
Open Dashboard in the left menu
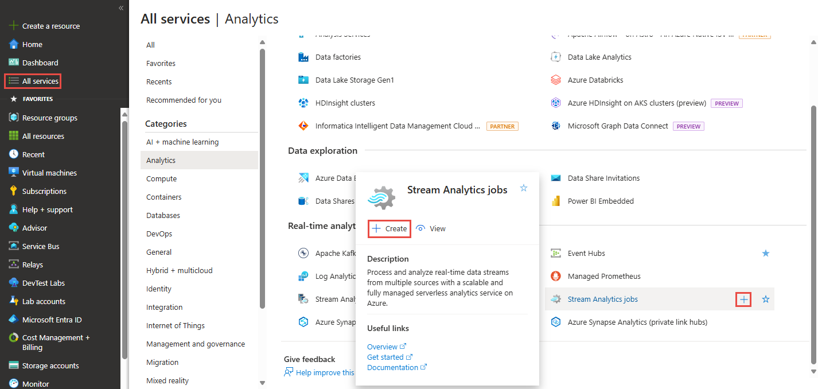(40, 63)
